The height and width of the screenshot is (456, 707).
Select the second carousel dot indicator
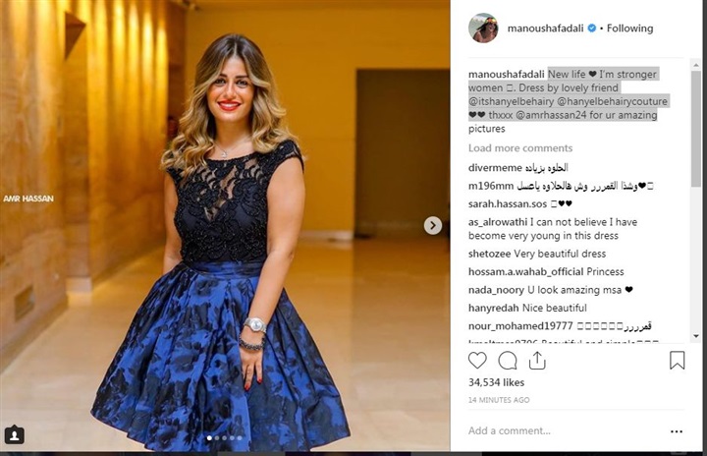217,438
